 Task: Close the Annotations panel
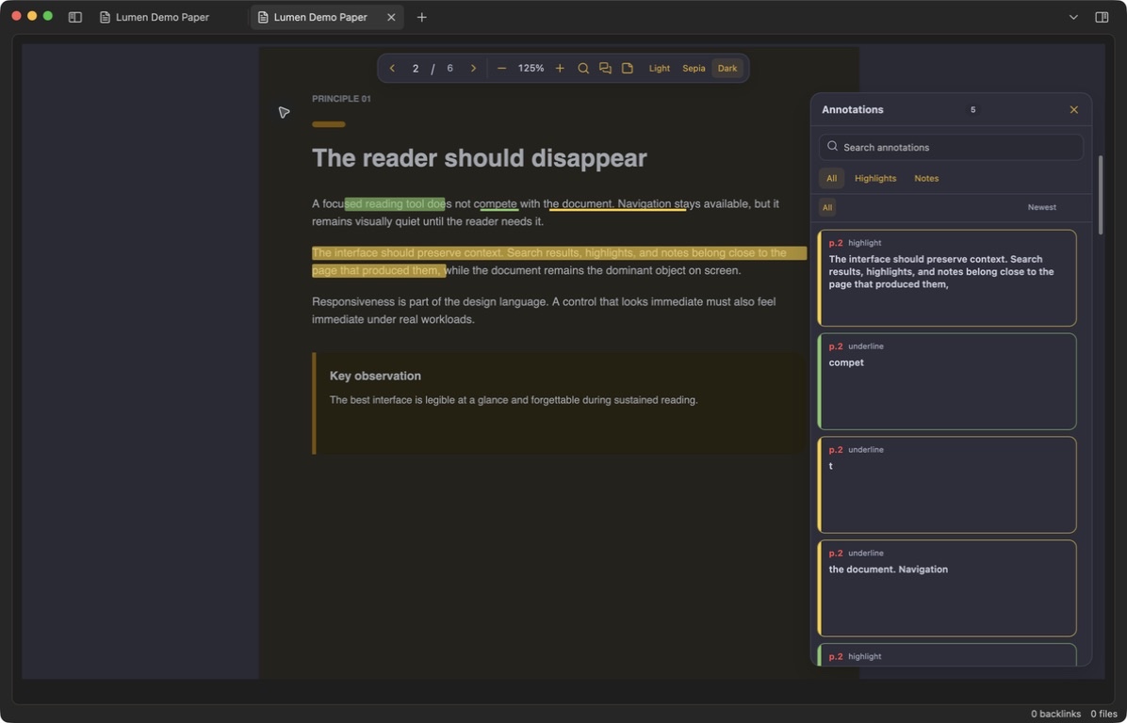point(1074,110)
